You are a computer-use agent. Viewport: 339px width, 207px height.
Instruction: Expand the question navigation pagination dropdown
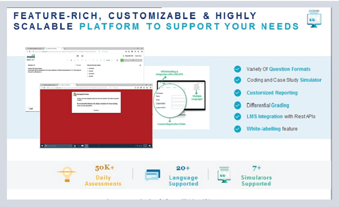[108, 60]
